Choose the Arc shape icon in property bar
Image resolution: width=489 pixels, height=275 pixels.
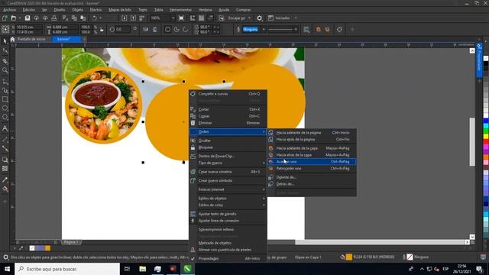(x=186, y=29)
